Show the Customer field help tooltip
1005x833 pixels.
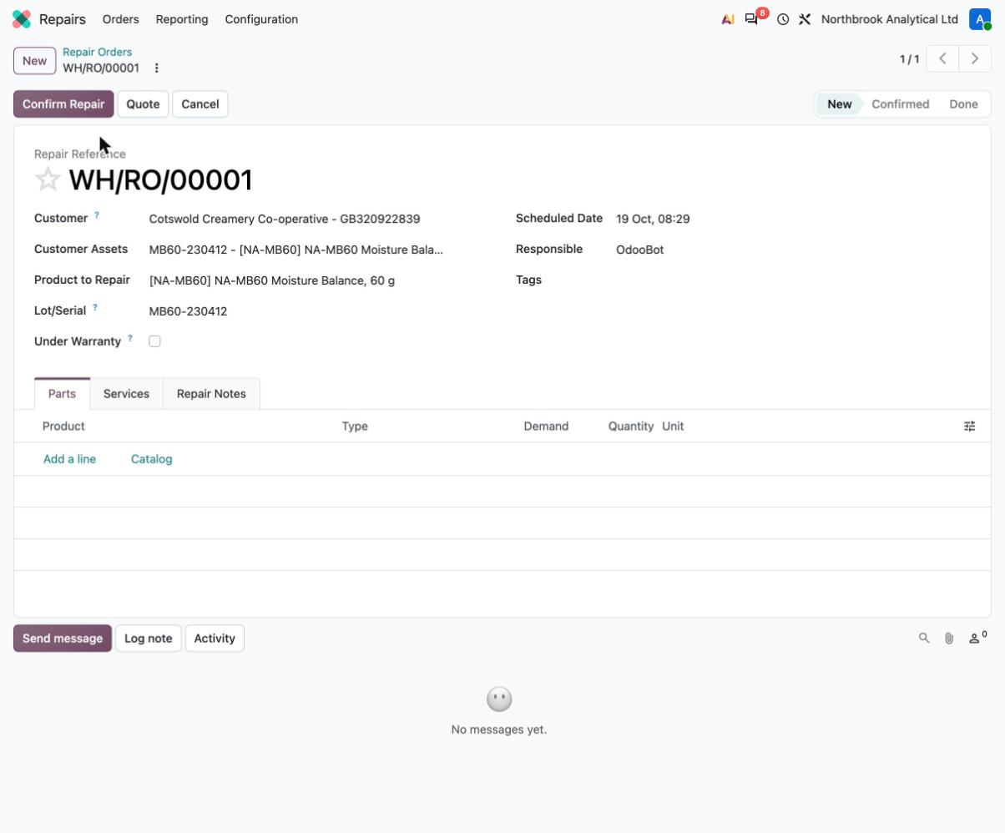(97, 215)
